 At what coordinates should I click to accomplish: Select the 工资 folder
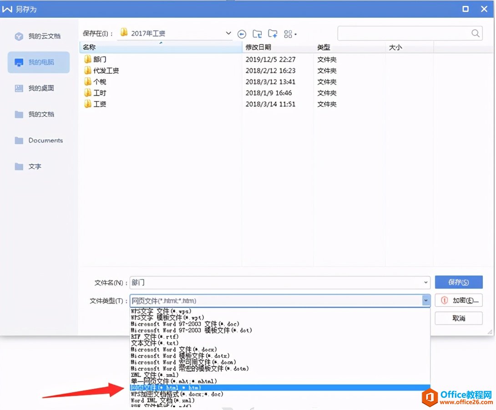click(95, 104)
